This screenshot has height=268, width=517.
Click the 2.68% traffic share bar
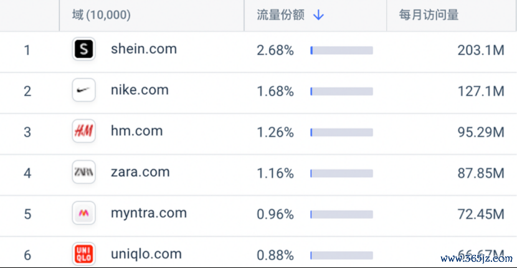(x=341, y=50)
